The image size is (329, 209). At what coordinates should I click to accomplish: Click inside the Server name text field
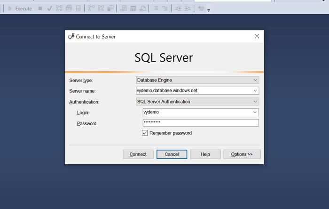tap(194, 90)
